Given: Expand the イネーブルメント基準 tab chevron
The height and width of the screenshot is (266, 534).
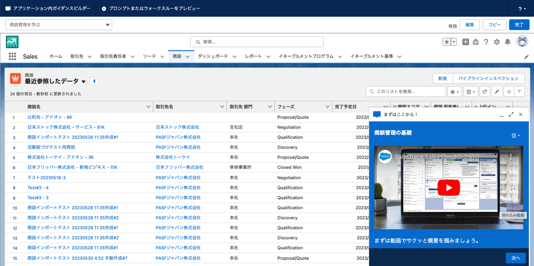Looking at the screenshot, I should coord(400,57).
